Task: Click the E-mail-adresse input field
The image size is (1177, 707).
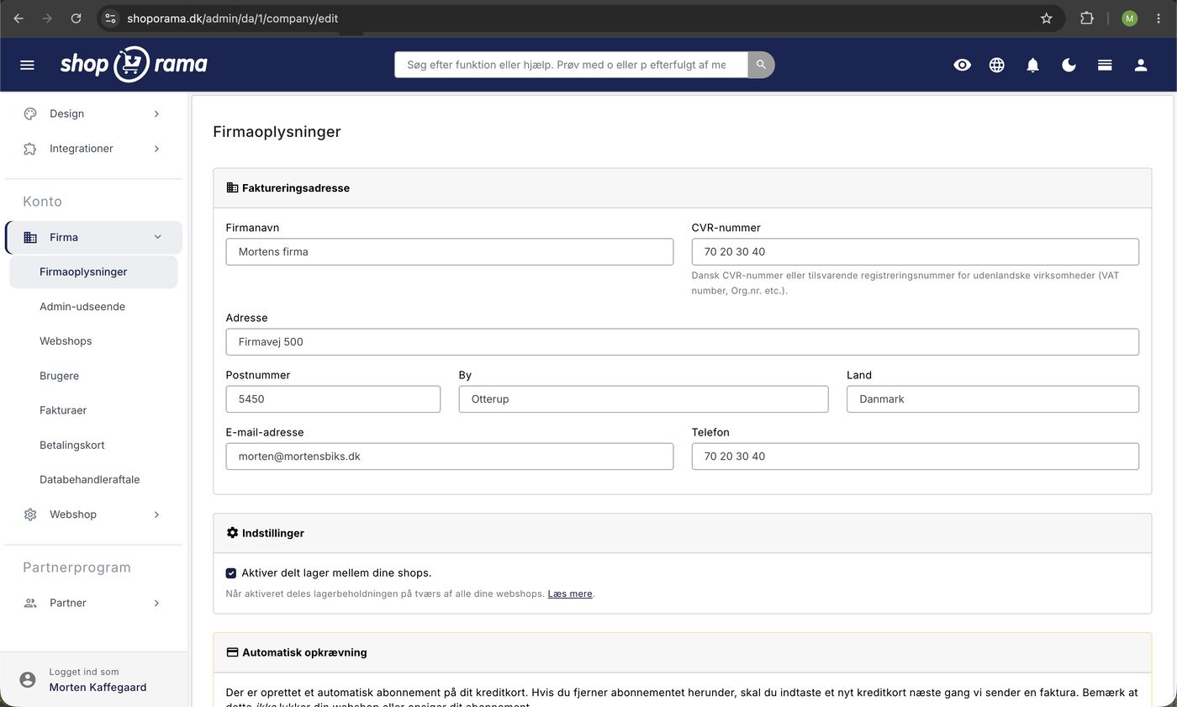Action: (450, 456)
